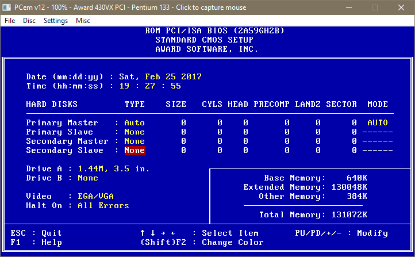This screenshot has width=415, height=257.
Task: Click the Secondary Master label
Action: click(67, 141)
